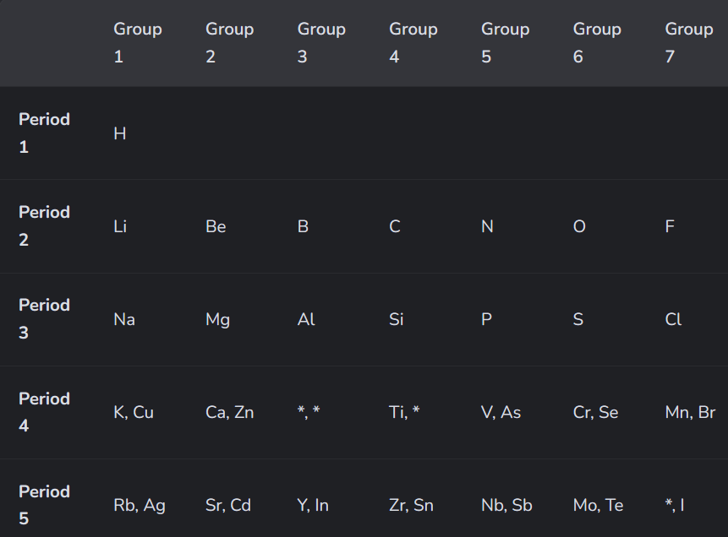Click the H cell in Period 1
Viewport: 728px width, 537px height.
pyautogui.click(x=120, y=133)
